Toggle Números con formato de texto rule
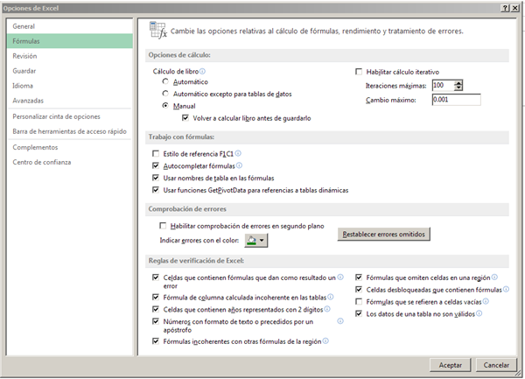This screenshot has width=525, height=379. 156,321
